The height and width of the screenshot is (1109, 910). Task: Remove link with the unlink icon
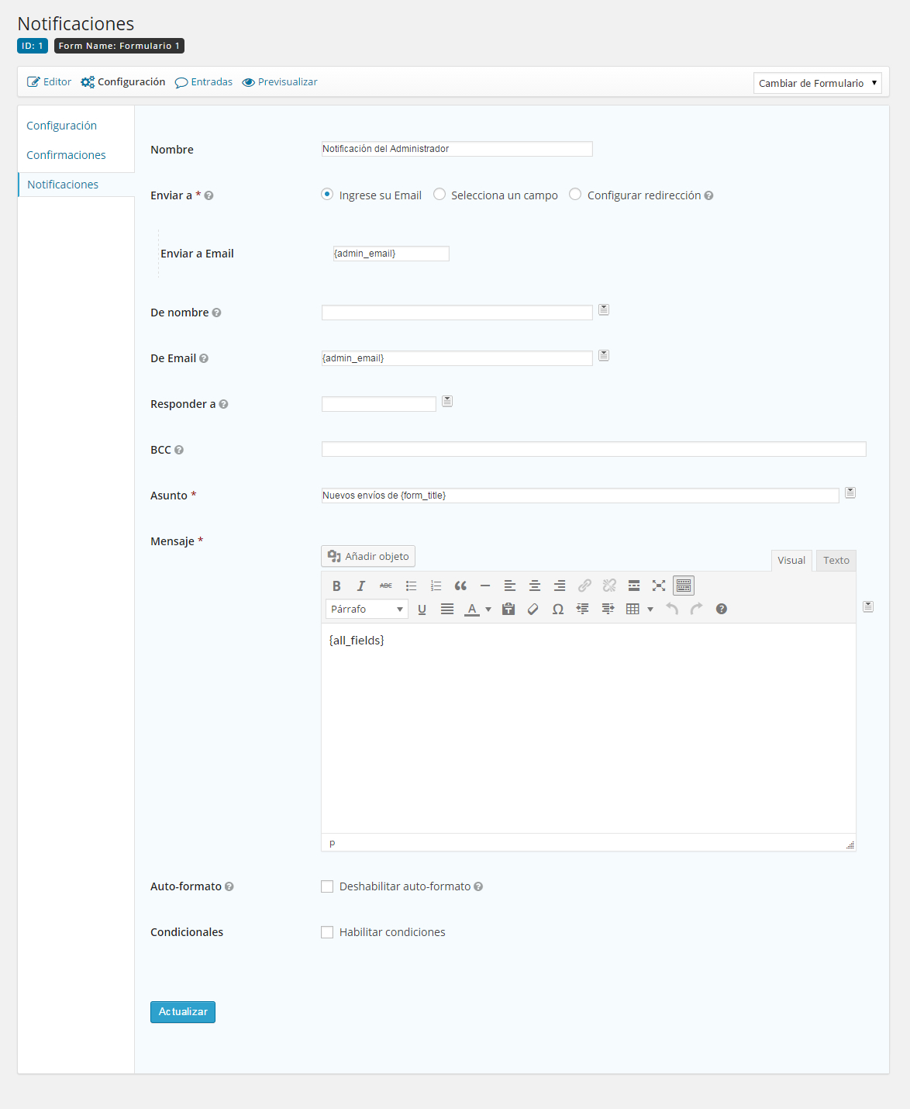[609, 586]
